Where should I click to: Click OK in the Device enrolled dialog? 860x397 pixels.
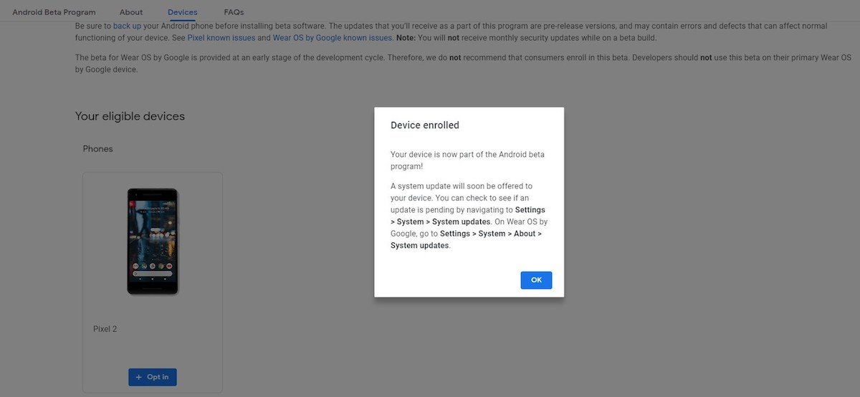(x=536, y=280)
